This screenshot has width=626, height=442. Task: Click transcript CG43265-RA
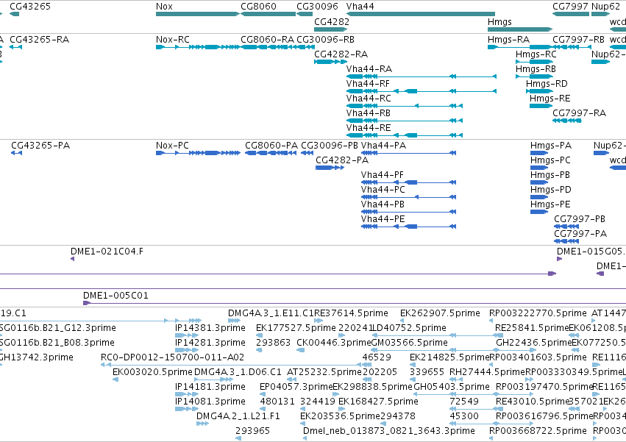coord(15,47)
